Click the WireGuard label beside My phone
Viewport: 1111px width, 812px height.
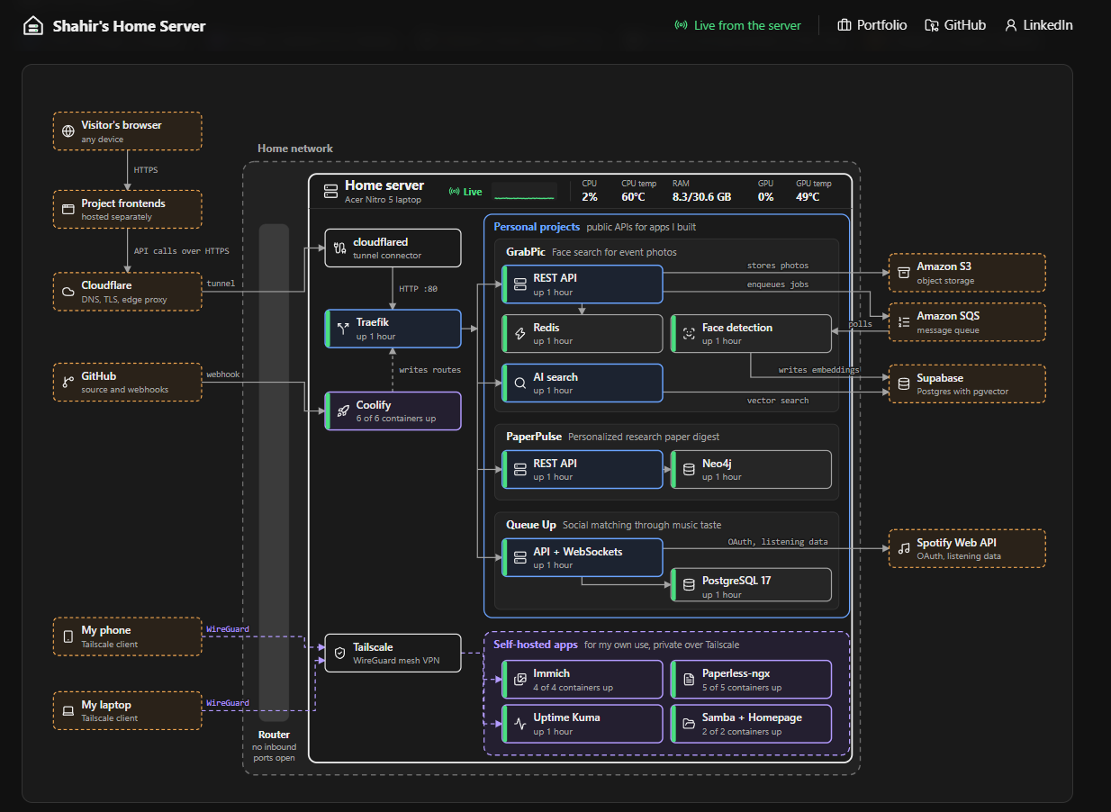(228, 628)
